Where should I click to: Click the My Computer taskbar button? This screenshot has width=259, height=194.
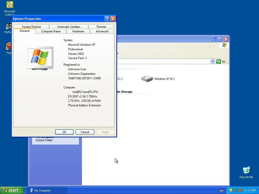[47, 190]
